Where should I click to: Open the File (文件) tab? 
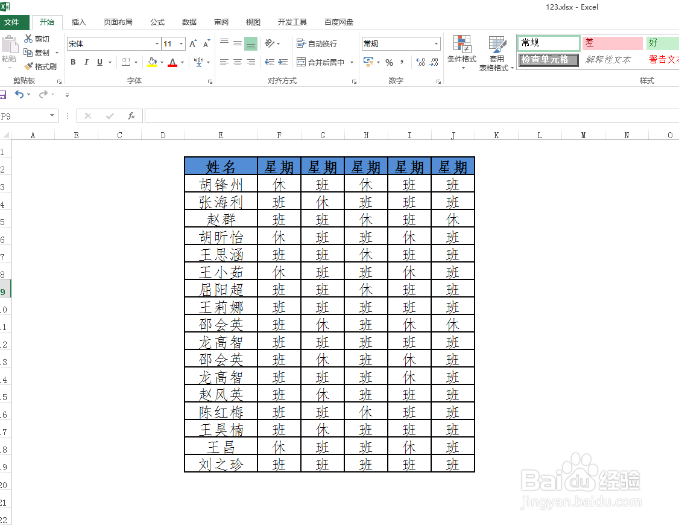coord(13,22)
